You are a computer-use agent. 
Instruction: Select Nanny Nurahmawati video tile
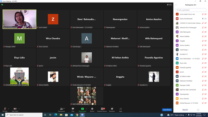[x=19, y=19]
